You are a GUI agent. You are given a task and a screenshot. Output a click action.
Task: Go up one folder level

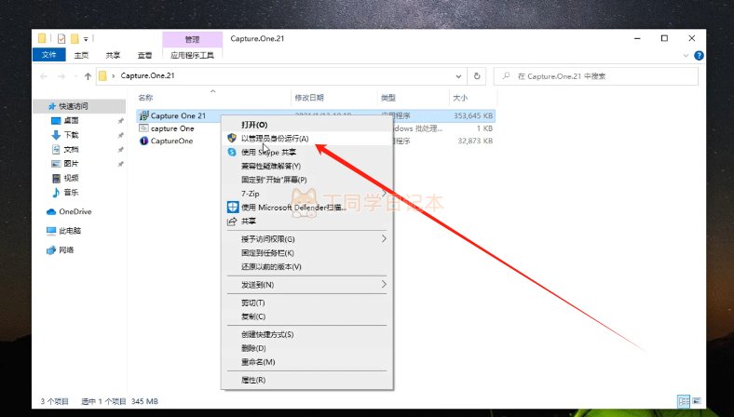(88, 76)
